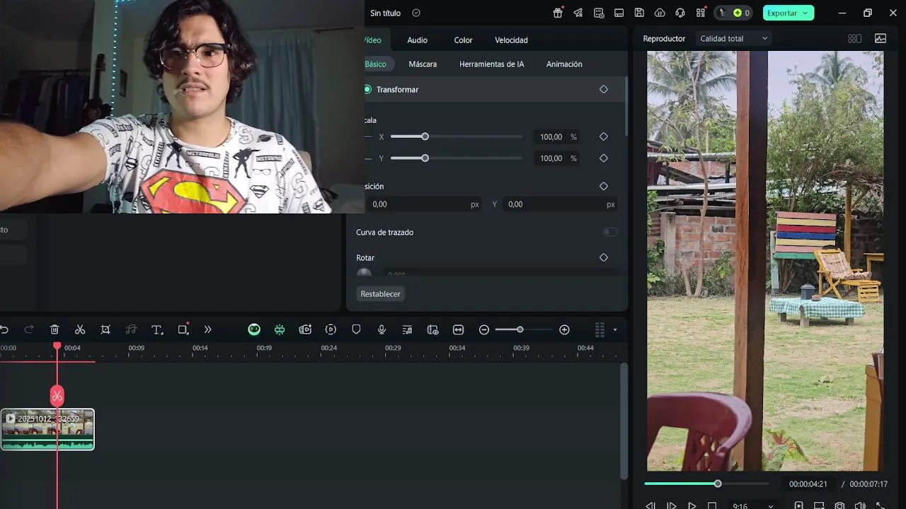The image size is (906, 509).
Task: Click the volume speaker icon in player
Action: point(860,506)
